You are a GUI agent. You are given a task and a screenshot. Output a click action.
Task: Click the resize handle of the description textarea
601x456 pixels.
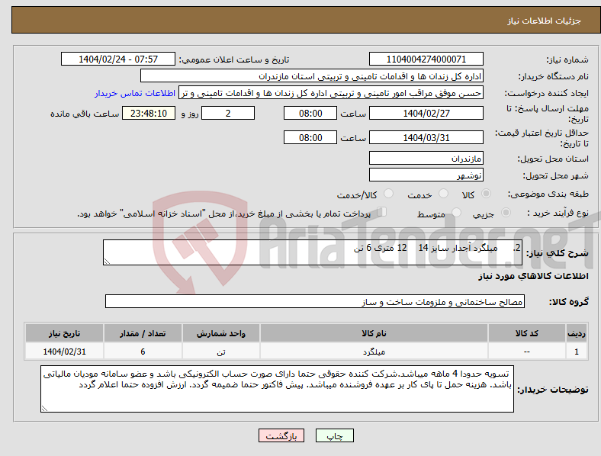pos(107,262)
